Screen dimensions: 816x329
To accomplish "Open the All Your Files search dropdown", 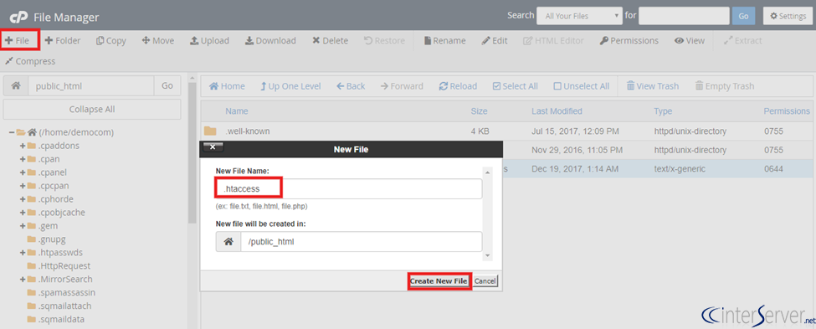I will coord(580,16).
